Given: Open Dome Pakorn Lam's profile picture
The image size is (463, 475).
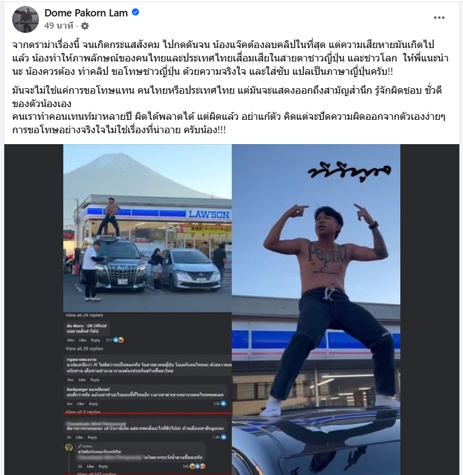Looking at the screenshot, I should coord(26,19).
